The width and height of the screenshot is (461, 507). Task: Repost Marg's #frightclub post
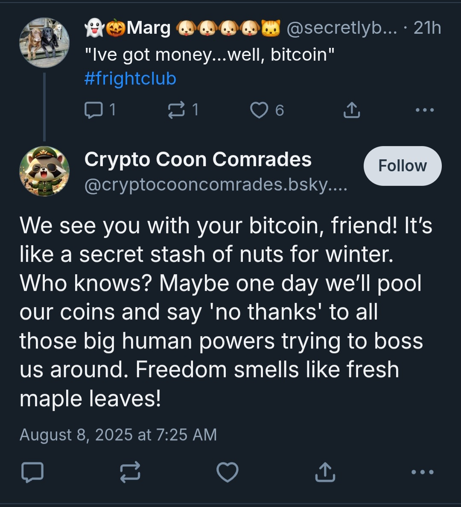coord(176,110)
